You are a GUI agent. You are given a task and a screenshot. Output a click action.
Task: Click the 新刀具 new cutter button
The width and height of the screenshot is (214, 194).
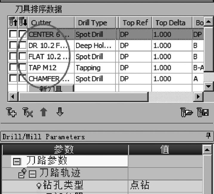click(51, 88)
